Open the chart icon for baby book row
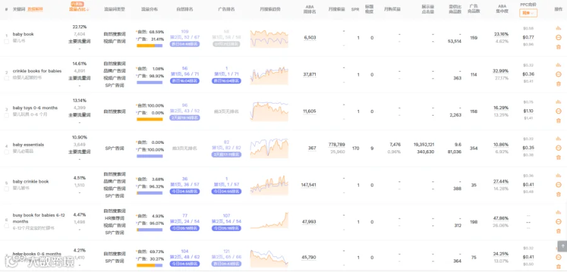Viewport: 567px width, 272px height. (x=558, y=28)
